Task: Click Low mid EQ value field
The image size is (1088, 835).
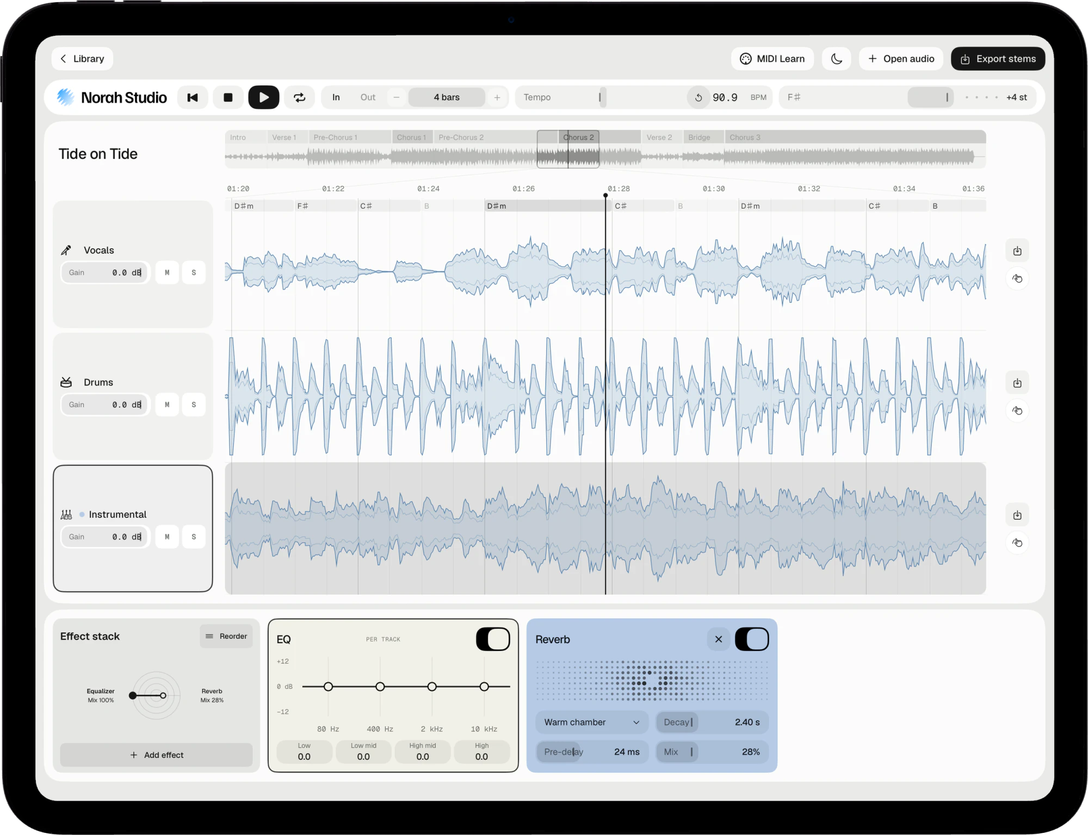Action: click(x=363, y=752)
